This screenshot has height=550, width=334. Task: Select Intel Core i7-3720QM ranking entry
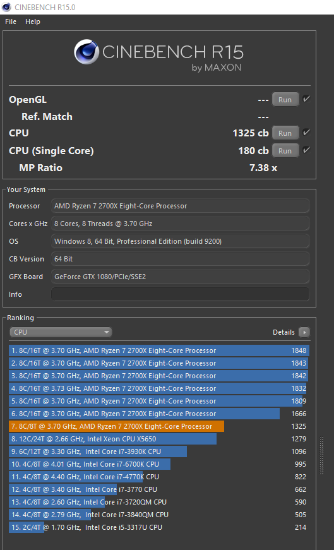pyautogui.click(x=159, y=502)
